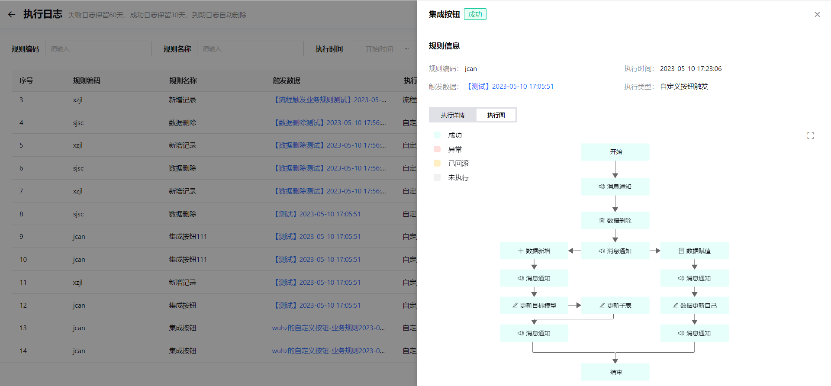Image resolution: width=831 pixels, height=386 pixels.
Task: Click the 规则编码 table column header
Action: click(x=87, y=80)
